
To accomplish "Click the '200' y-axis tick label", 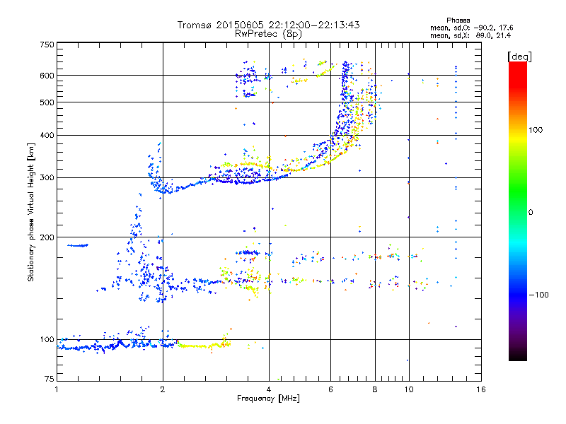I will [x=47, y=237].
